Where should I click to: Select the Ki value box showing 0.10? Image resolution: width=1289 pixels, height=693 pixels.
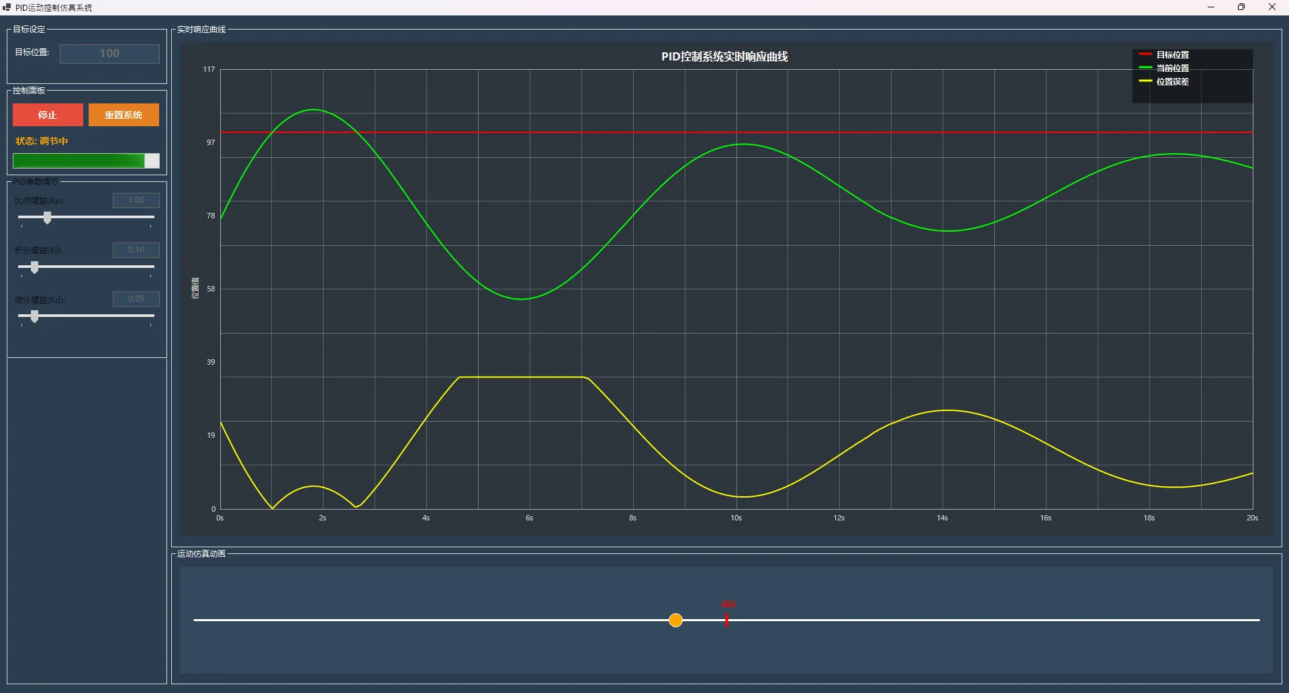(136, 250)
